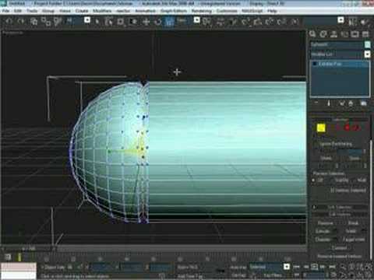Activate the Select and Rotate tool
This screenshot has height=280, width=374.
(x=157, y=22)
